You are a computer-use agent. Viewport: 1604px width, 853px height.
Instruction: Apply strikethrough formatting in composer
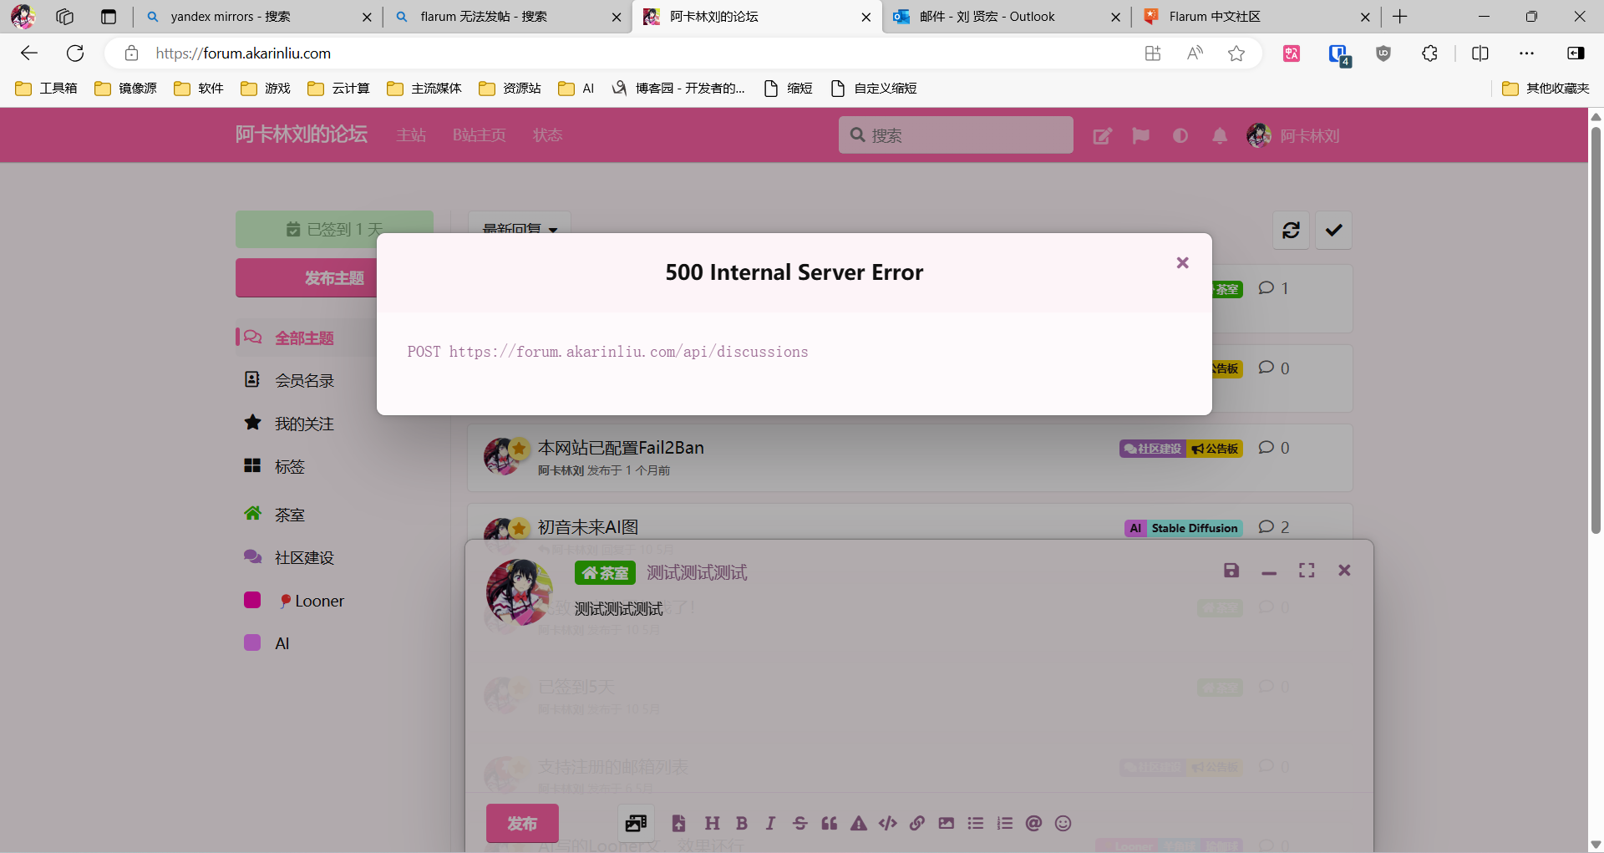coord(799,824)
